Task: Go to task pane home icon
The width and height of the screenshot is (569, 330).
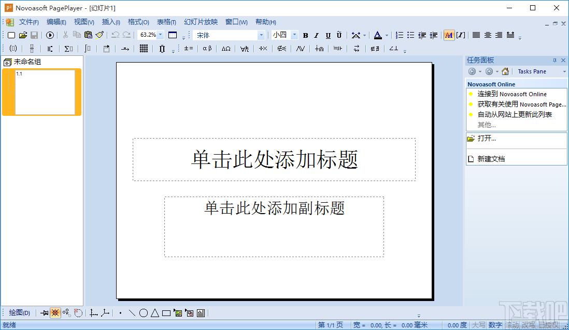Action: [x=505, y=71]
